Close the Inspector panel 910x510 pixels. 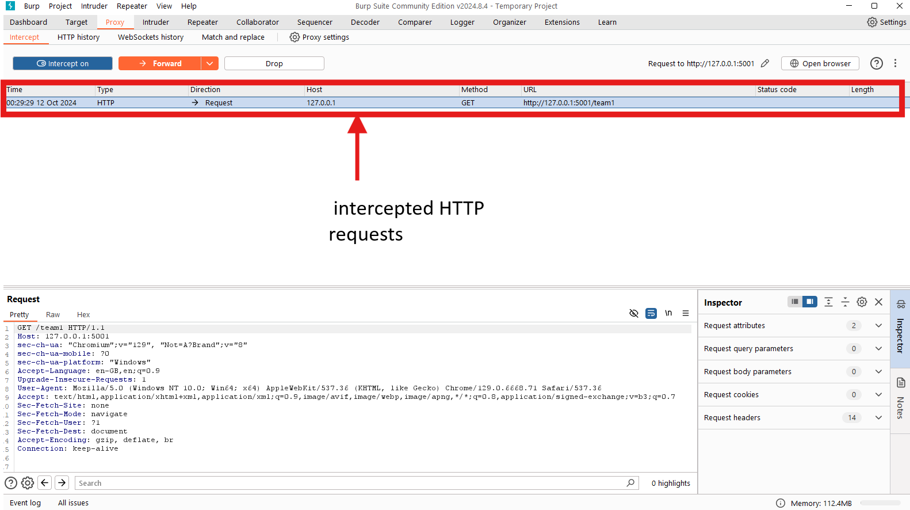click(878, 302)
